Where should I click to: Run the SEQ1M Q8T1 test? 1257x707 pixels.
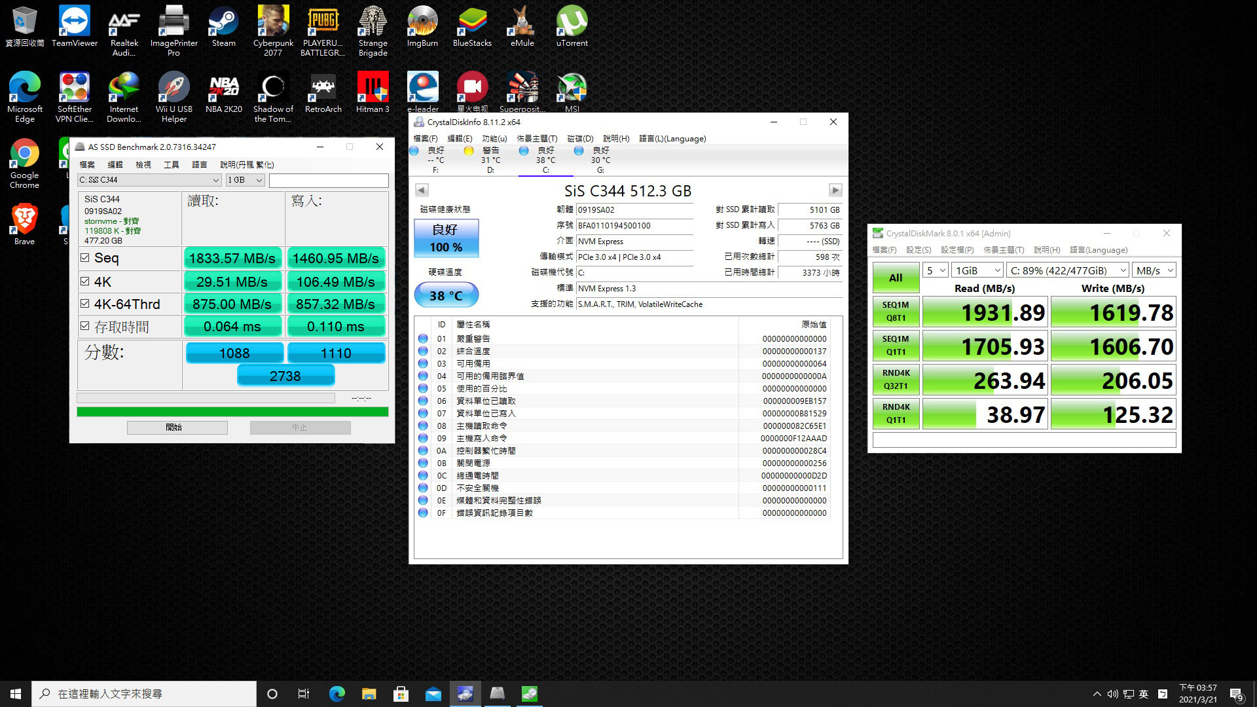pos(896,312)
